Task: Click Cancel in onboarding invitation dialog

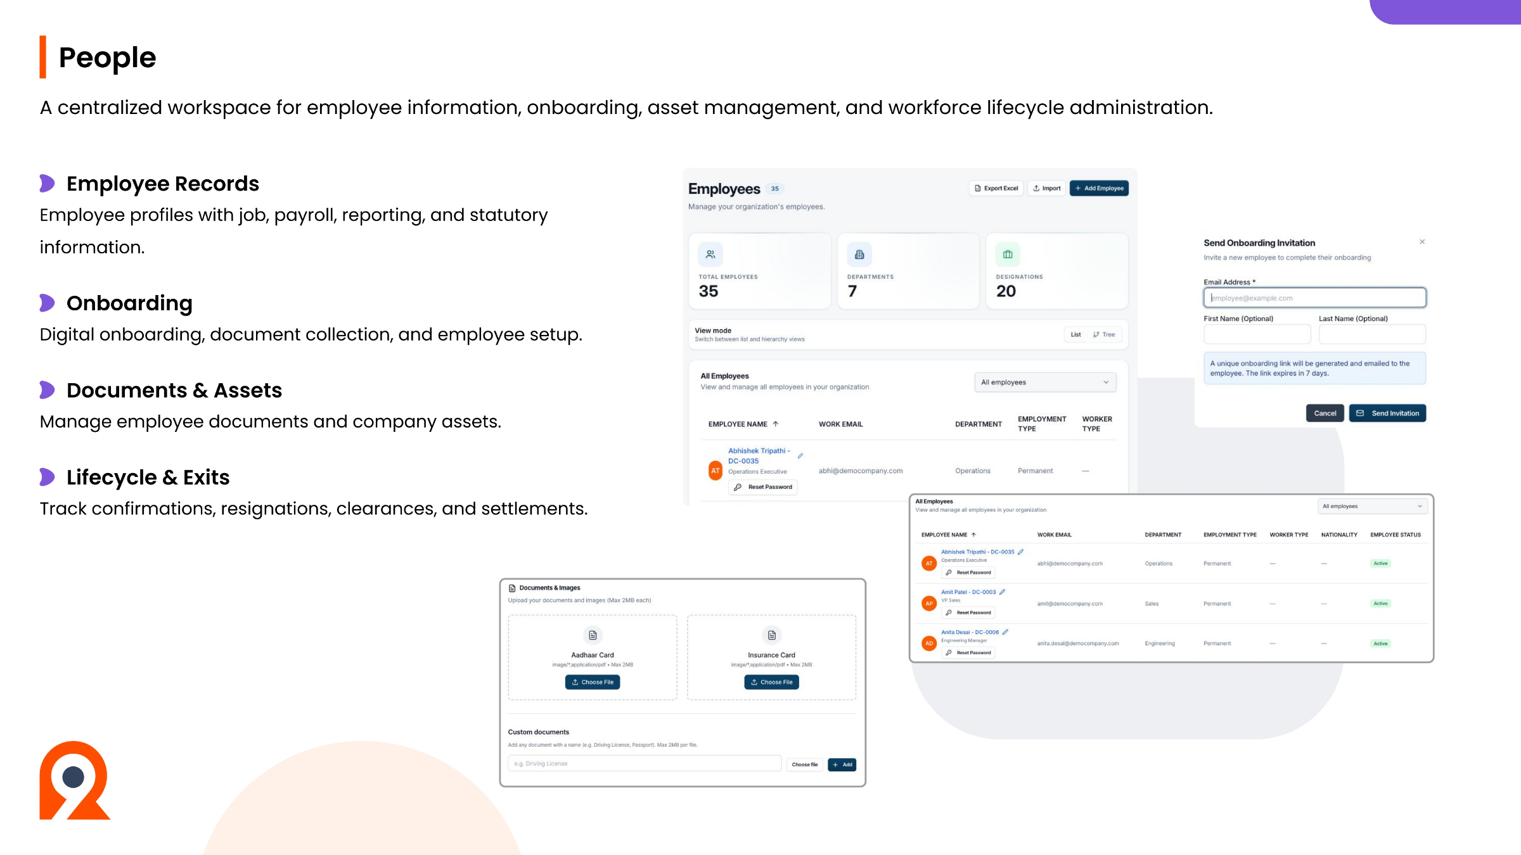Action: (x=1325, y=413)
